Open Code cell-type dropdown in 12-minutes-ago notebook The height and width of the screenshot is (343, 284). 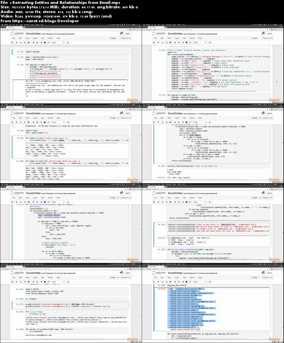(x=200, y=43)
